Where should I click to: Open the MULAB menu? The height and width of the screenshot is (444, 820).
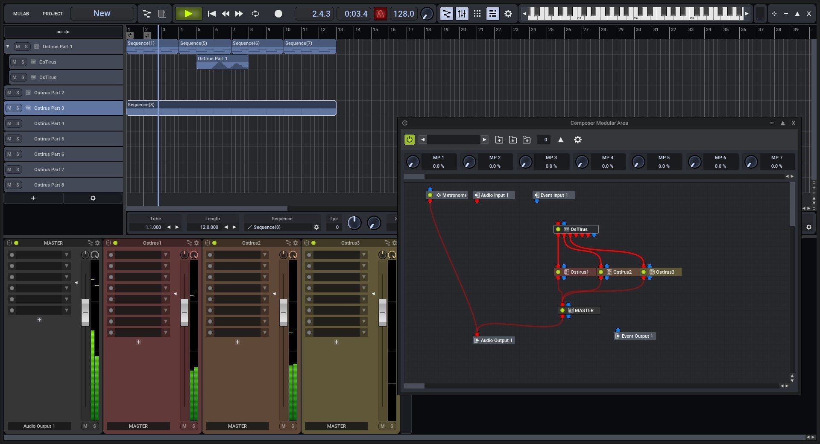(21, 14)
